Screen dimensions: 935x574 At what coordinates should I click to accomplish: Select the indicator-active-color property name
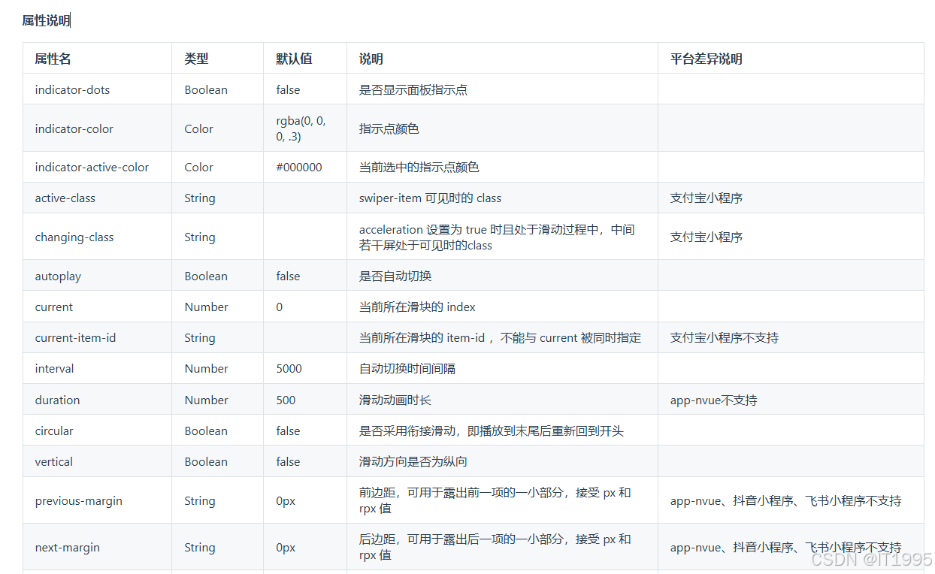92,167
